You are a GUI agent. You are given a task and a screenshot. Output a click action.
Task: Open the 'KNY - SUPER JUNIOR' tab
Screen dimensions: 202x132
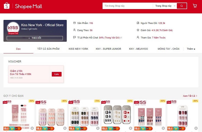(x=109, y=49)
